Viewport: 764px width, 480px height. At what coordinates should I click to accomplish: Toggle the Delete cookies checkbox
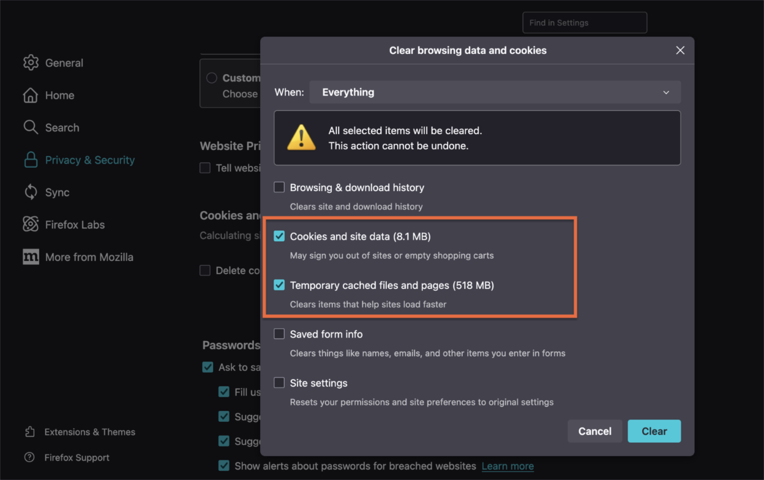(x=205, y=271)
